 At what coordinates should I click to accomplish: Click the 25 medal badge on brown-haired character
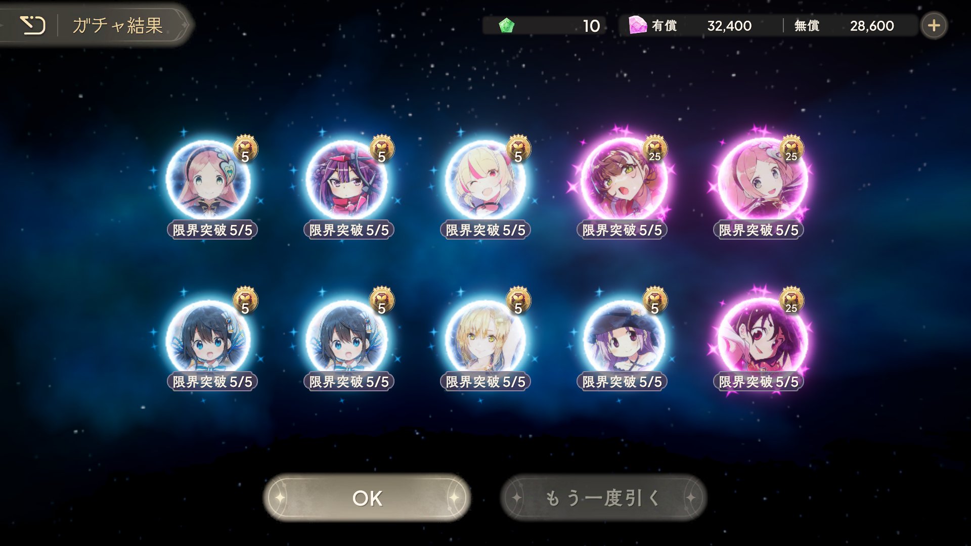[655, 149]
